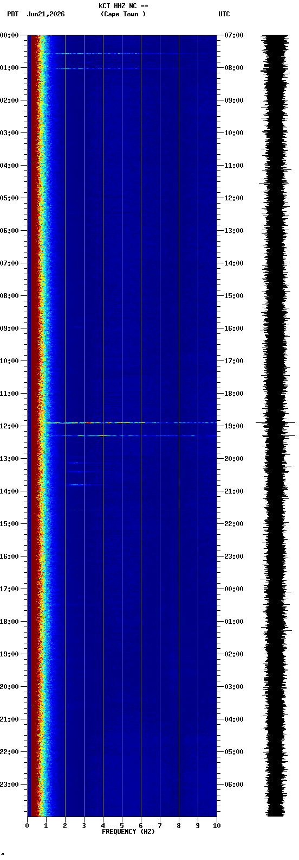Click the PDT 06:00 time label
The image size is (299, 860).
point(9,231)
